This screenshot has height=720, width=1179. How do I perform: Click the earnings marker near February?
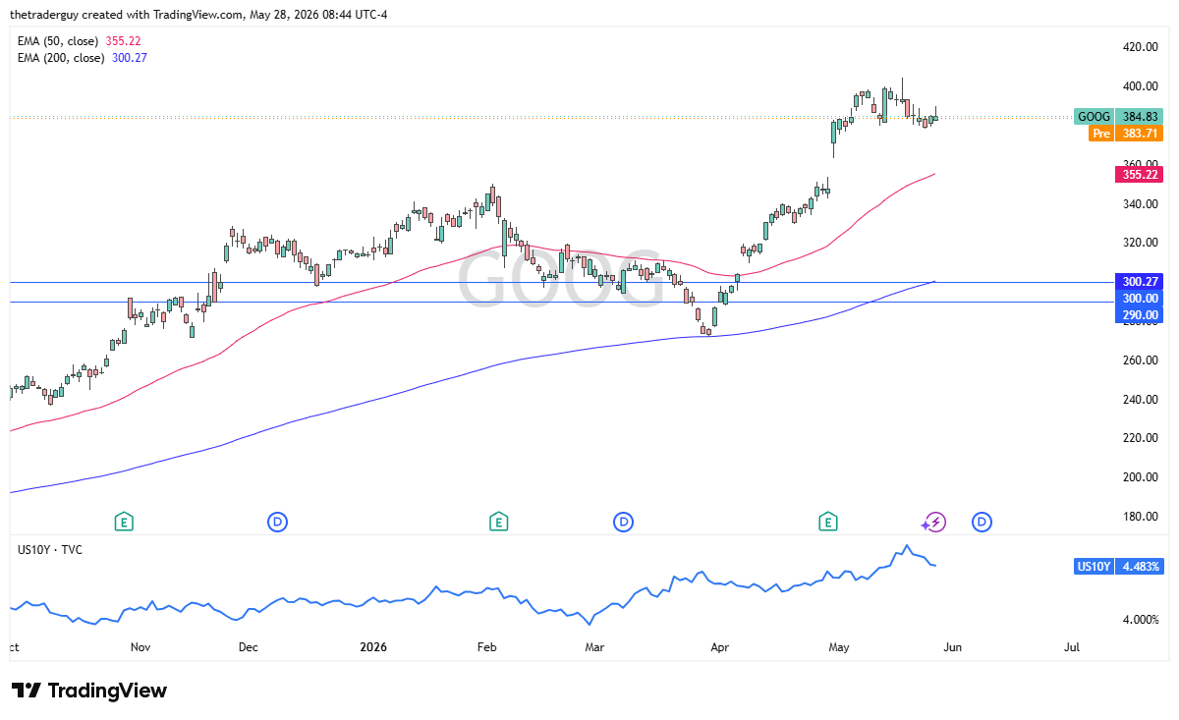[499, 522]
